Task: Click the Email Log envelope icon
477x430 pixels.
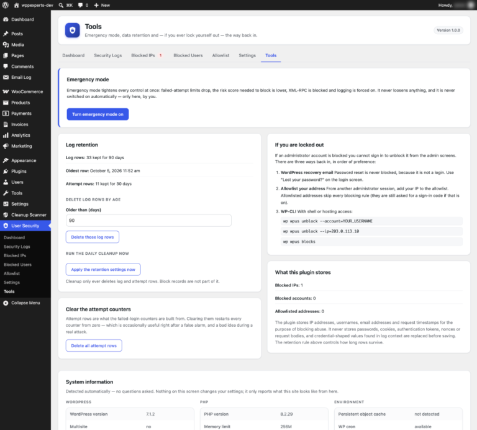Action: click(x=6, y=77)
